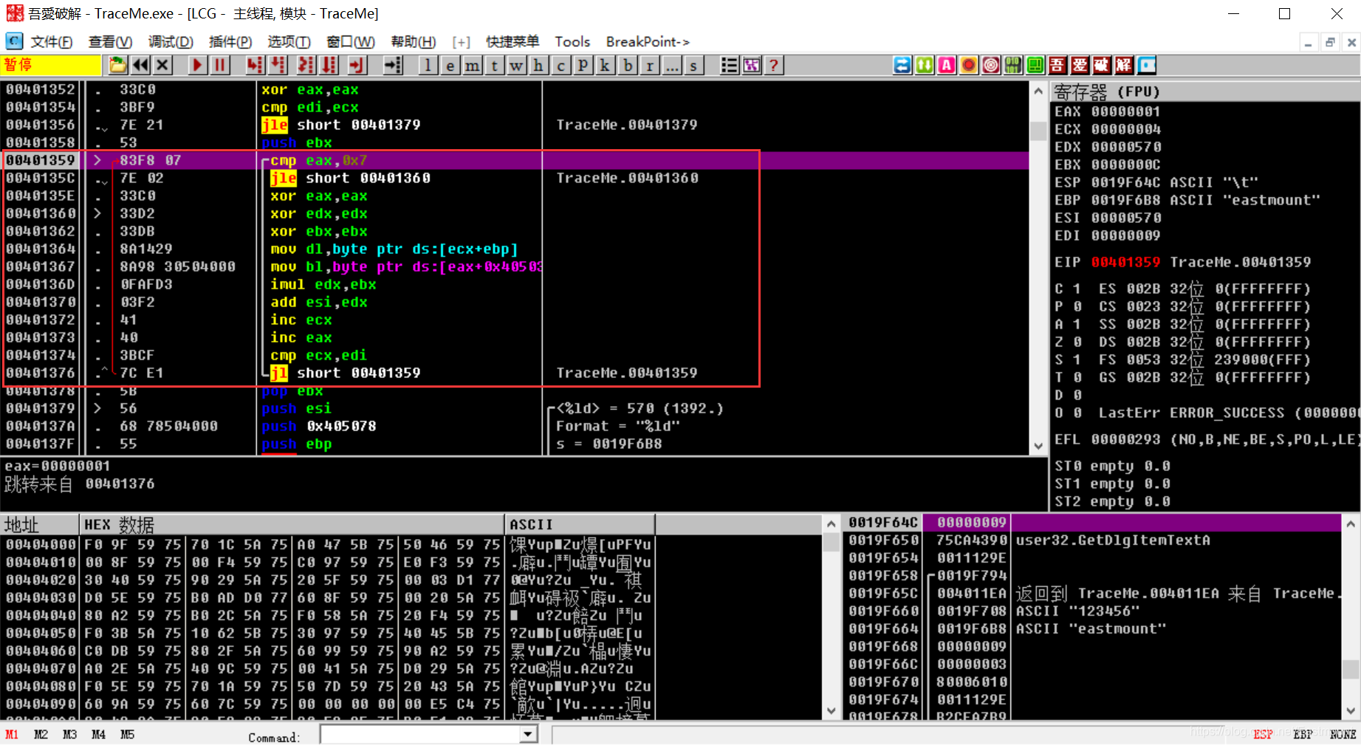Click the pink 'A' plugin icon
Screen dimensions: 1361x745
(947, 66)
